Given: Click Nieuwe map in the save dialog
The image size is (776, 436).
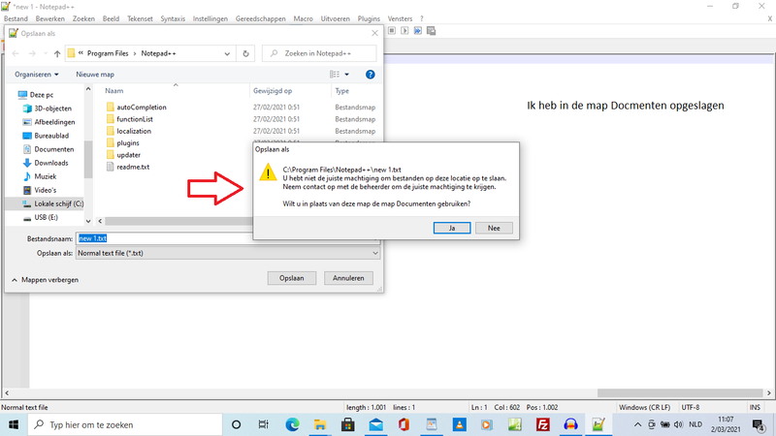Looking at the screenshot, I should pos(95,75).
